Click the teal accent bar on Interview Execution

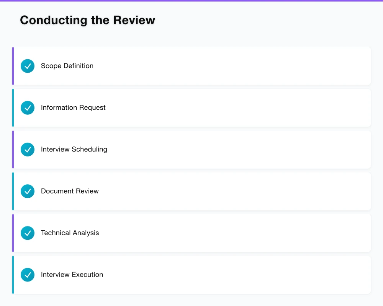point(13,275)
